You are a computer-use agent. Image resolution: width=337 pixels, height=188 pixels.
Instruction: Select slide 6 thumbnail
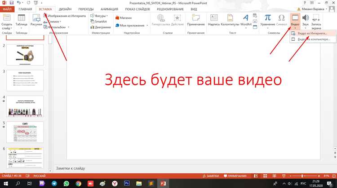(25, 158)
